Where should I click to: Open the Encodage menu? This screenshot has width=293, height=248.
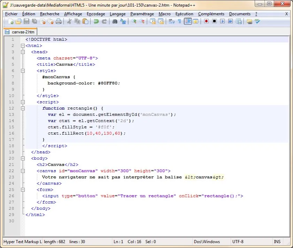pos(96,14)
